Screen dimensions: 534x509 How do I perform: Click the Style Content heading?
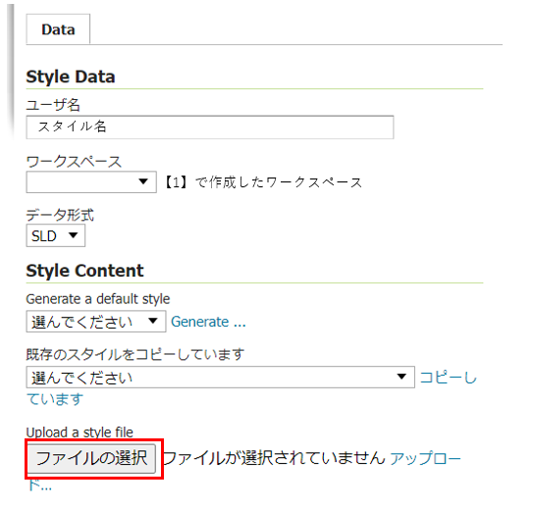click(x=84, y=271)
